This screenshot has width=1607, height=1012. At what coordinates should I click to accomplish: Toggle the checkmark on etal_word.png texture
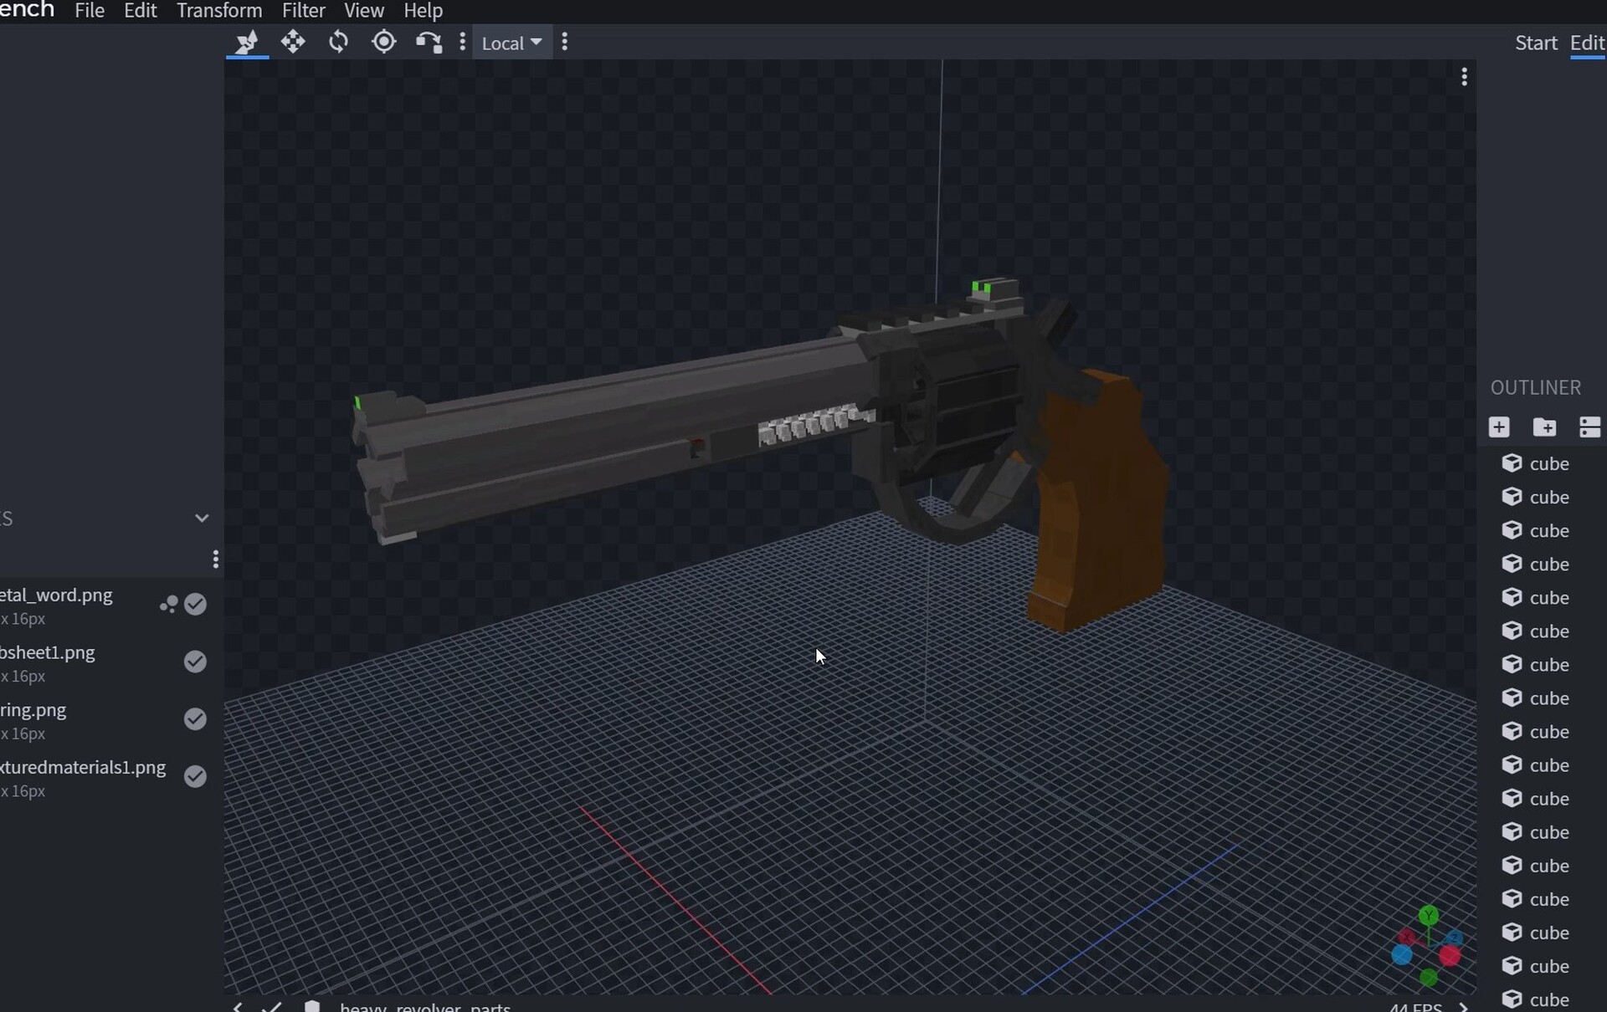pos(195,605)
